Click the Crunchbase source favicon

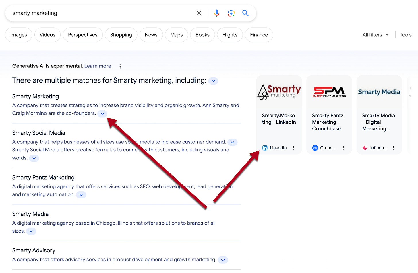[315, 148]
